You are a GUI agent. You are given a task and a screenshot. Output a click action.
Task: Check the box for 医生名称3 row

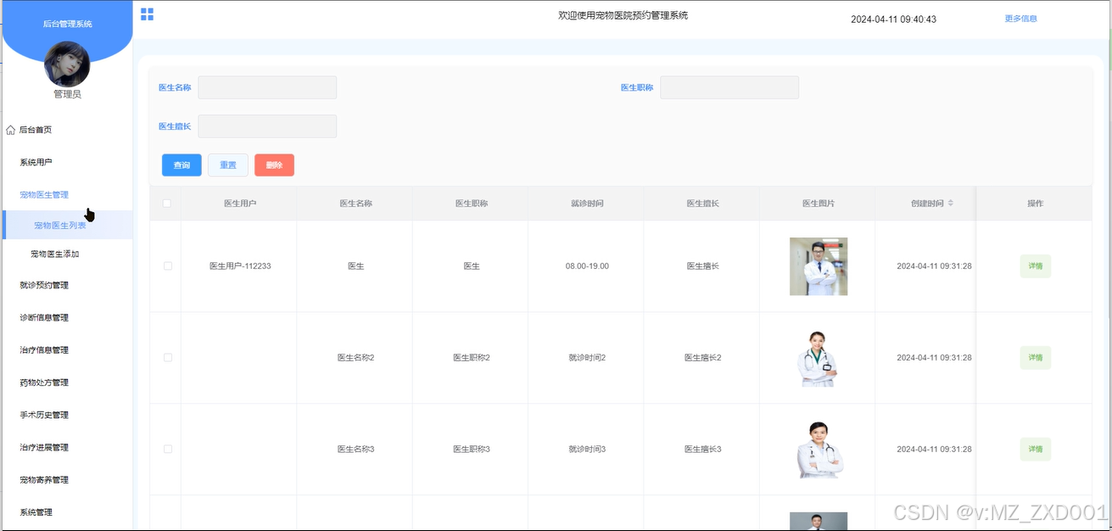pos(167,449)
